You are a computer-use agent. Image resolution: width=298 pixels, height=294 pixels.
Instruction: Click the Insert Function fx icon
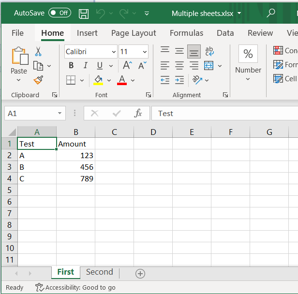tap(138, 113)
